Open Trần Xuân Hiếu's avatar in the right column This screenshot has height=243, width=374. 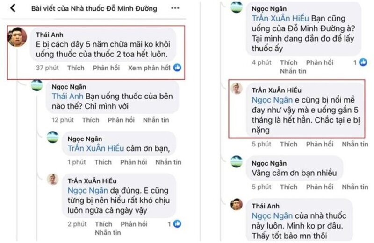coord(237,89)
